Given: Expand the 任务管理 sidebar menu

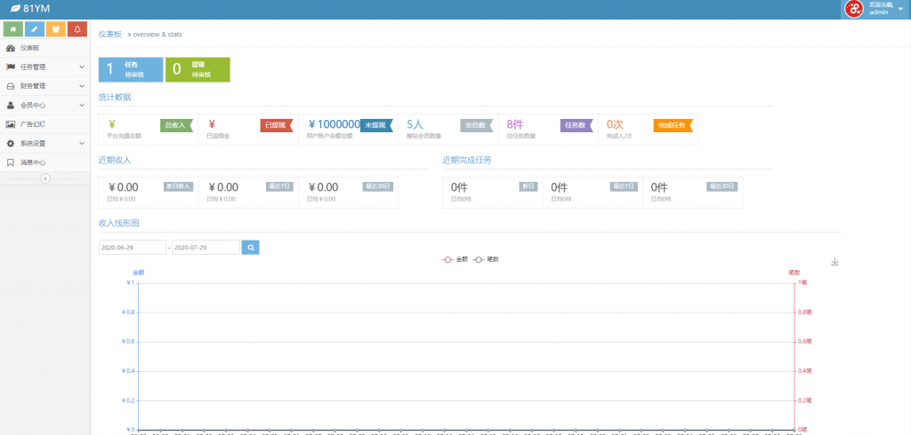Looking at the screenshot, I should 45,67.
